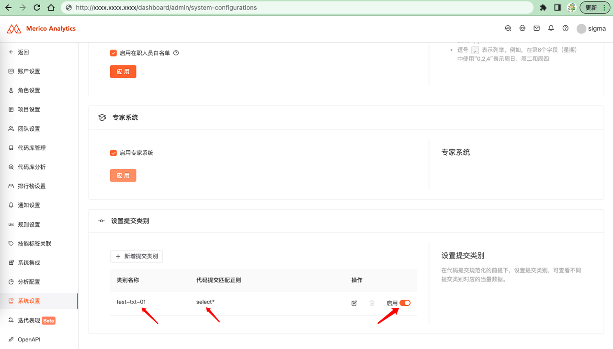Open 账户设置 in the sidebar
The image size is (613, 349).
pos(39,71)
